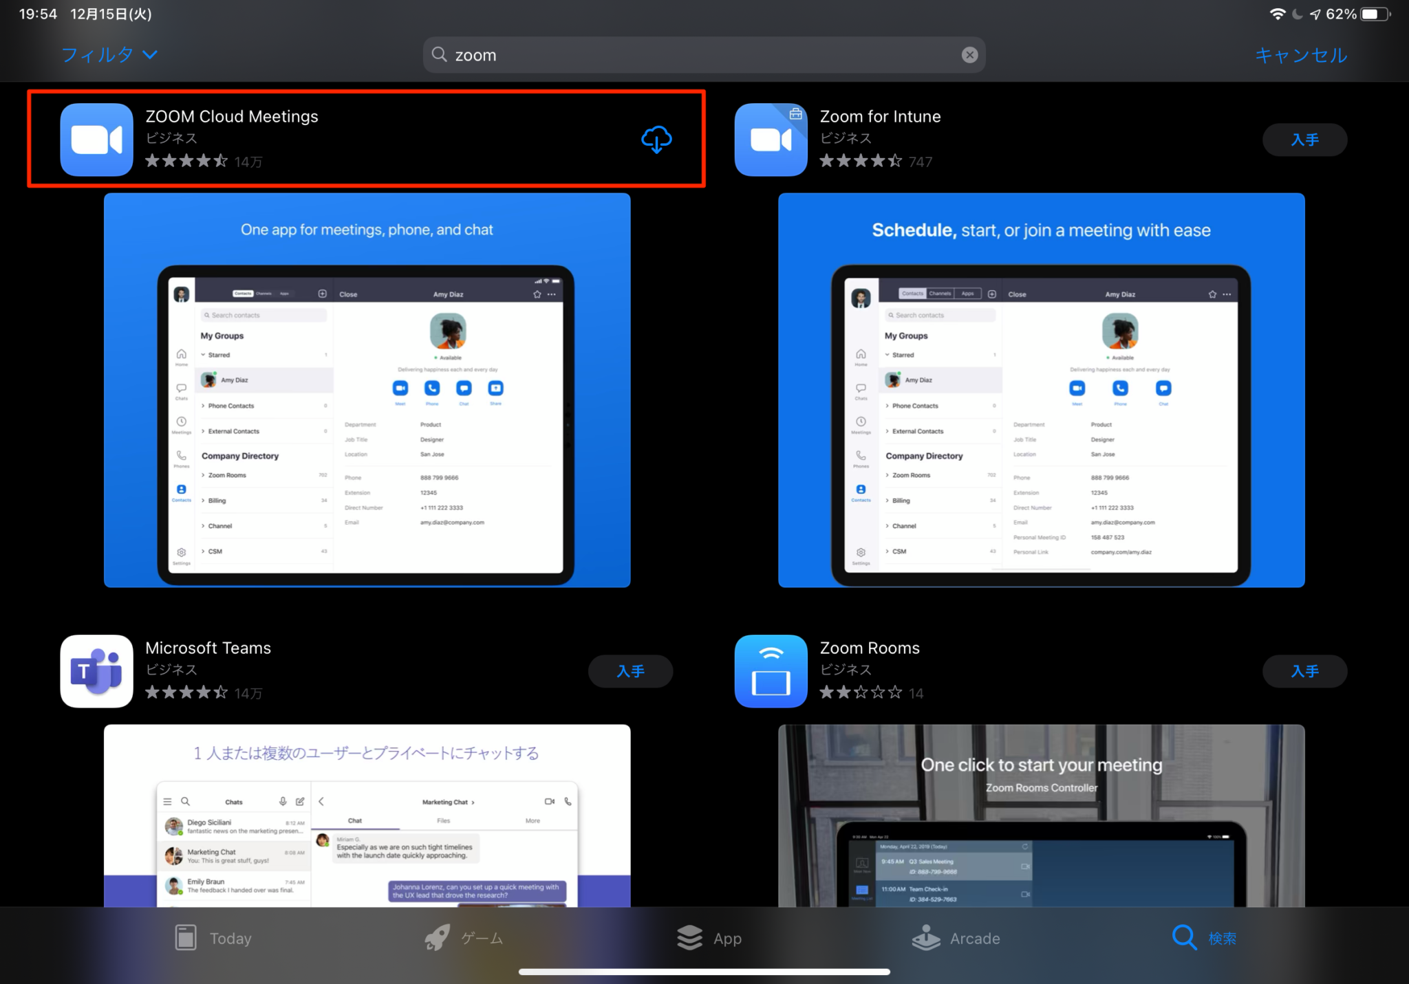Switch to the Today tab
The width and height of the screenshot is (1409, 984).
pos(213,938)
